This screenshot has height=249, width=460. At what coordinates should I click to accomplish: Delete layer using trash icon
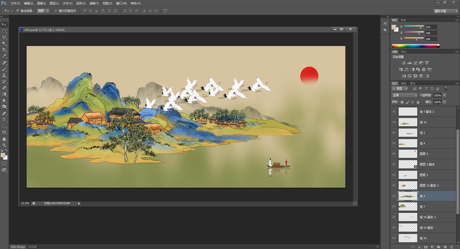click(451, 247)
